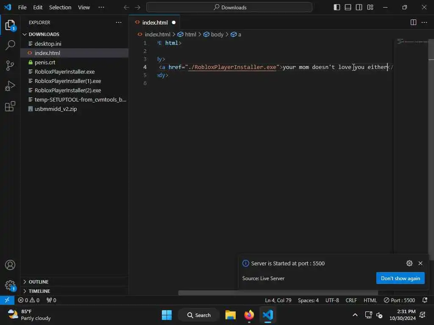
Task: Change language mode HTML in status bar
Action: [370, 300]
